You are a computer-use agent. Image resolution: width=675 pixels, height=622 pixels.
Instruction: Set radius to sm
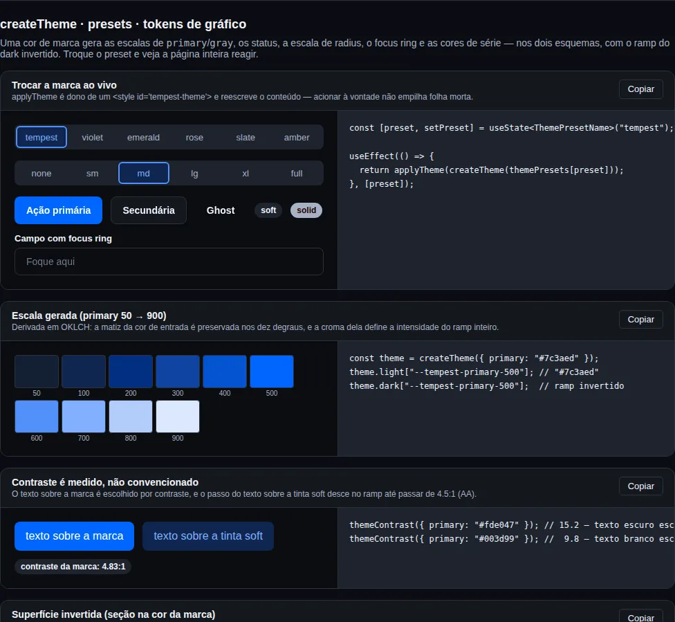coord(92,173)
